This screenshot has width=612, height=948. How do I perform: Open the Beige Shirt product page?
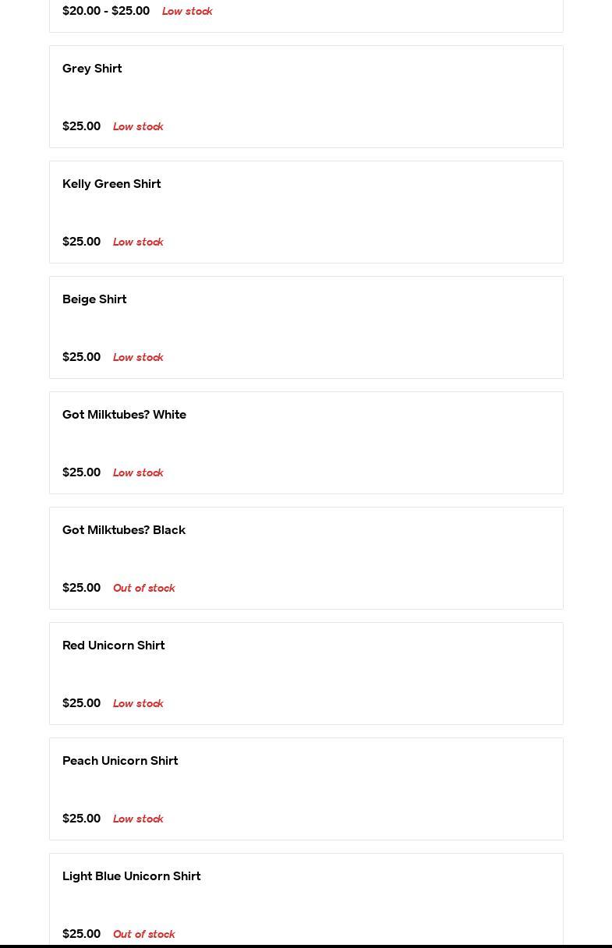pos(94,299)
